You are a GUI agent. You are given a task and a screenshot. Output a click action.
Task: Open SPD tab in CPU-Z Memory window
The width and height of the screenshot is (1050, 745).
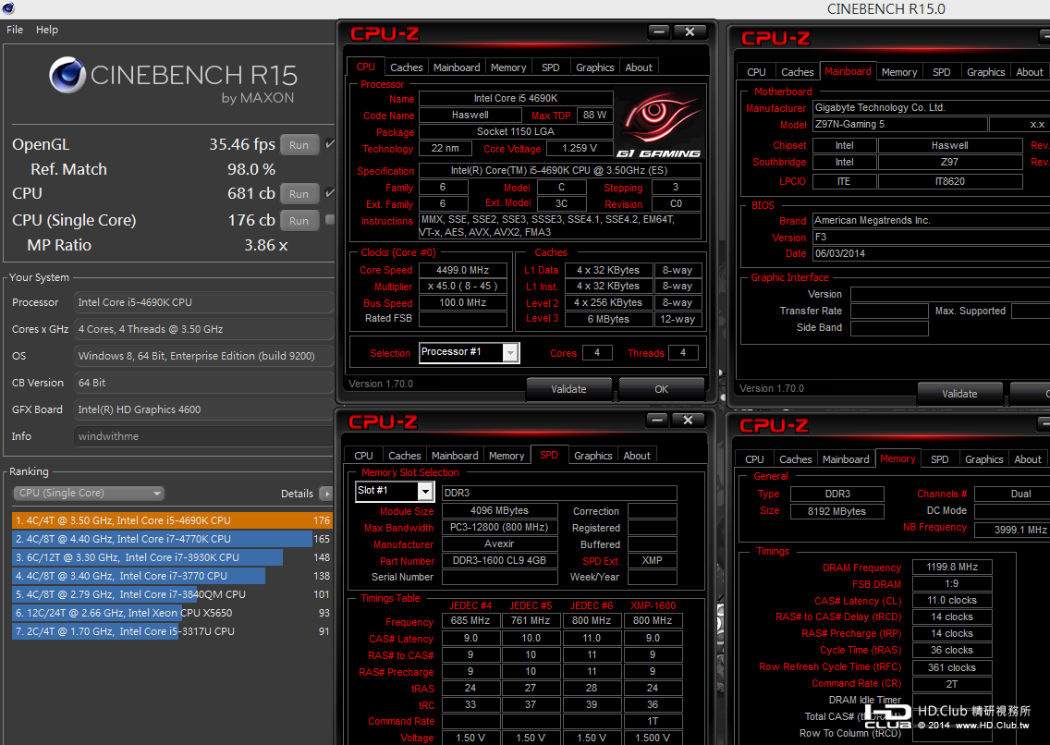click(939, 459)
